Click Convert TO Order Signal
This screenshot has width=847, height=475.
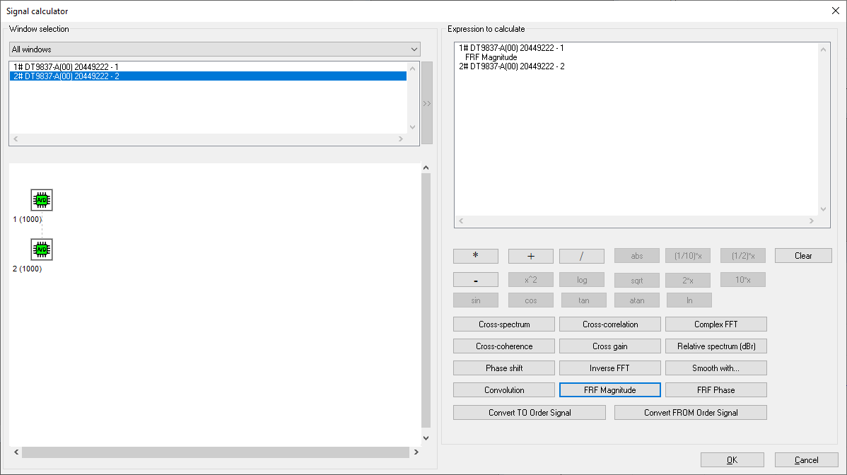[x=529, y=413]
